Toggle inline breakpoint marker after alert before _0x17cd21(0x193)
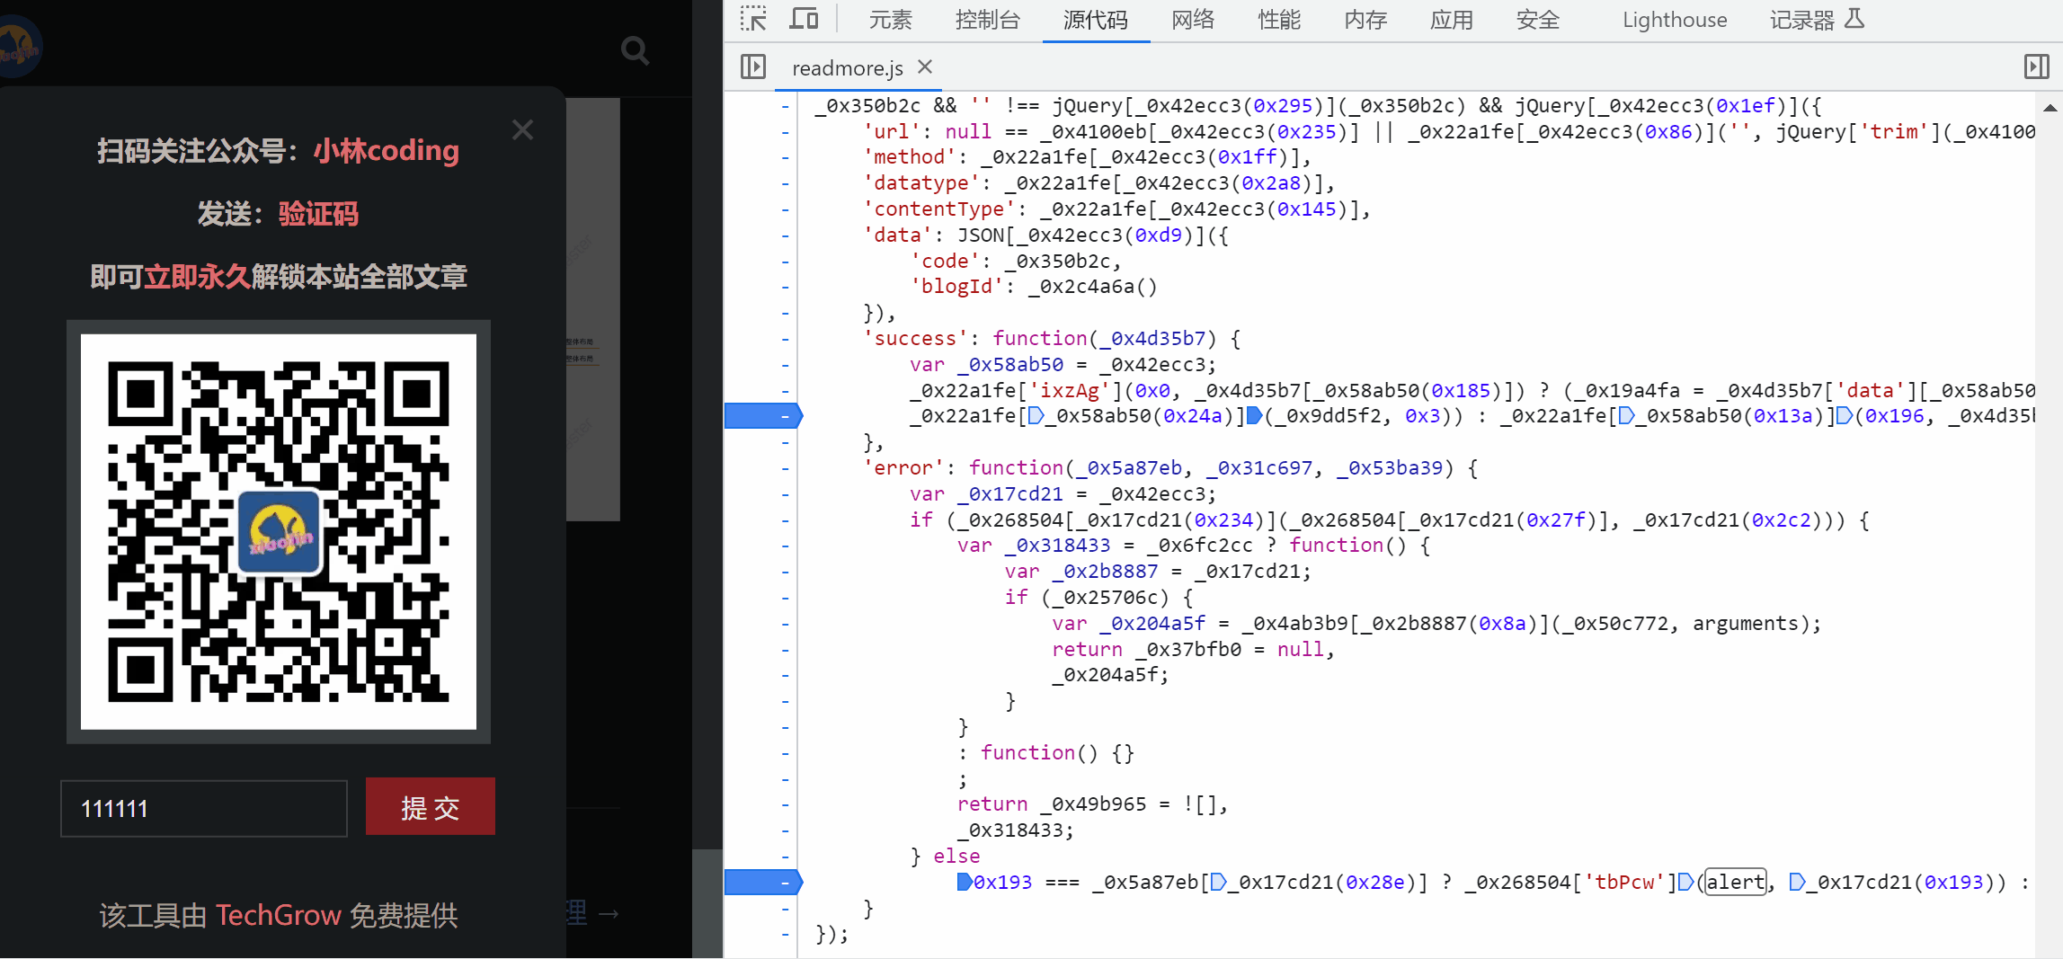2063x959 pixels. pyautogui.click(x=1798, y=882)
